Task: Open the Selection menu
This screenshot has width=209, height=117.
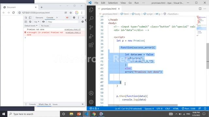Action: (x=113, y=3)
